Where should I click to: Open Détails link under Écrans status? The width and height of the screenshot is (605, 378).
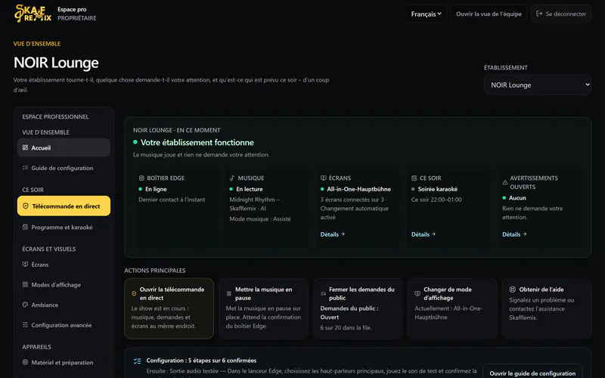click(x=332, y=234)
